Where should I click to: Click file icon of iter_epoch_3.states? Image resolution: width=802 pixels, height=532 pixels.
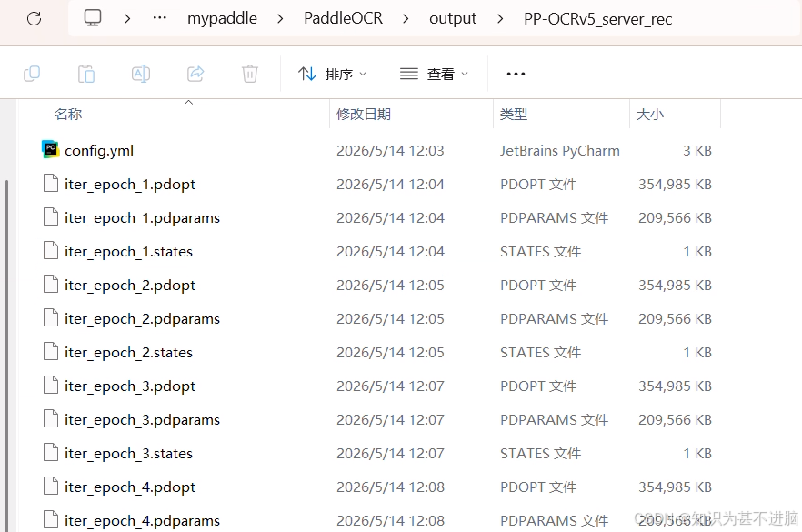(x=51, y=452)
